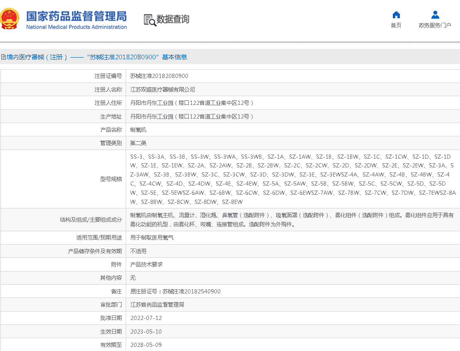Viewport: 460px width, 351px height.
Task: Click the small document icon before 境内医疗器械
Action: click(3, 57)
